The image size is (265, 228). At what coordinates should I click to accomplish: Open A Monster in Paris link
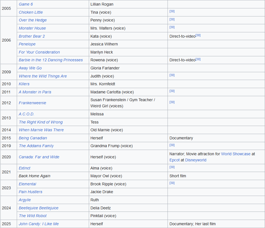click(35, 92)
